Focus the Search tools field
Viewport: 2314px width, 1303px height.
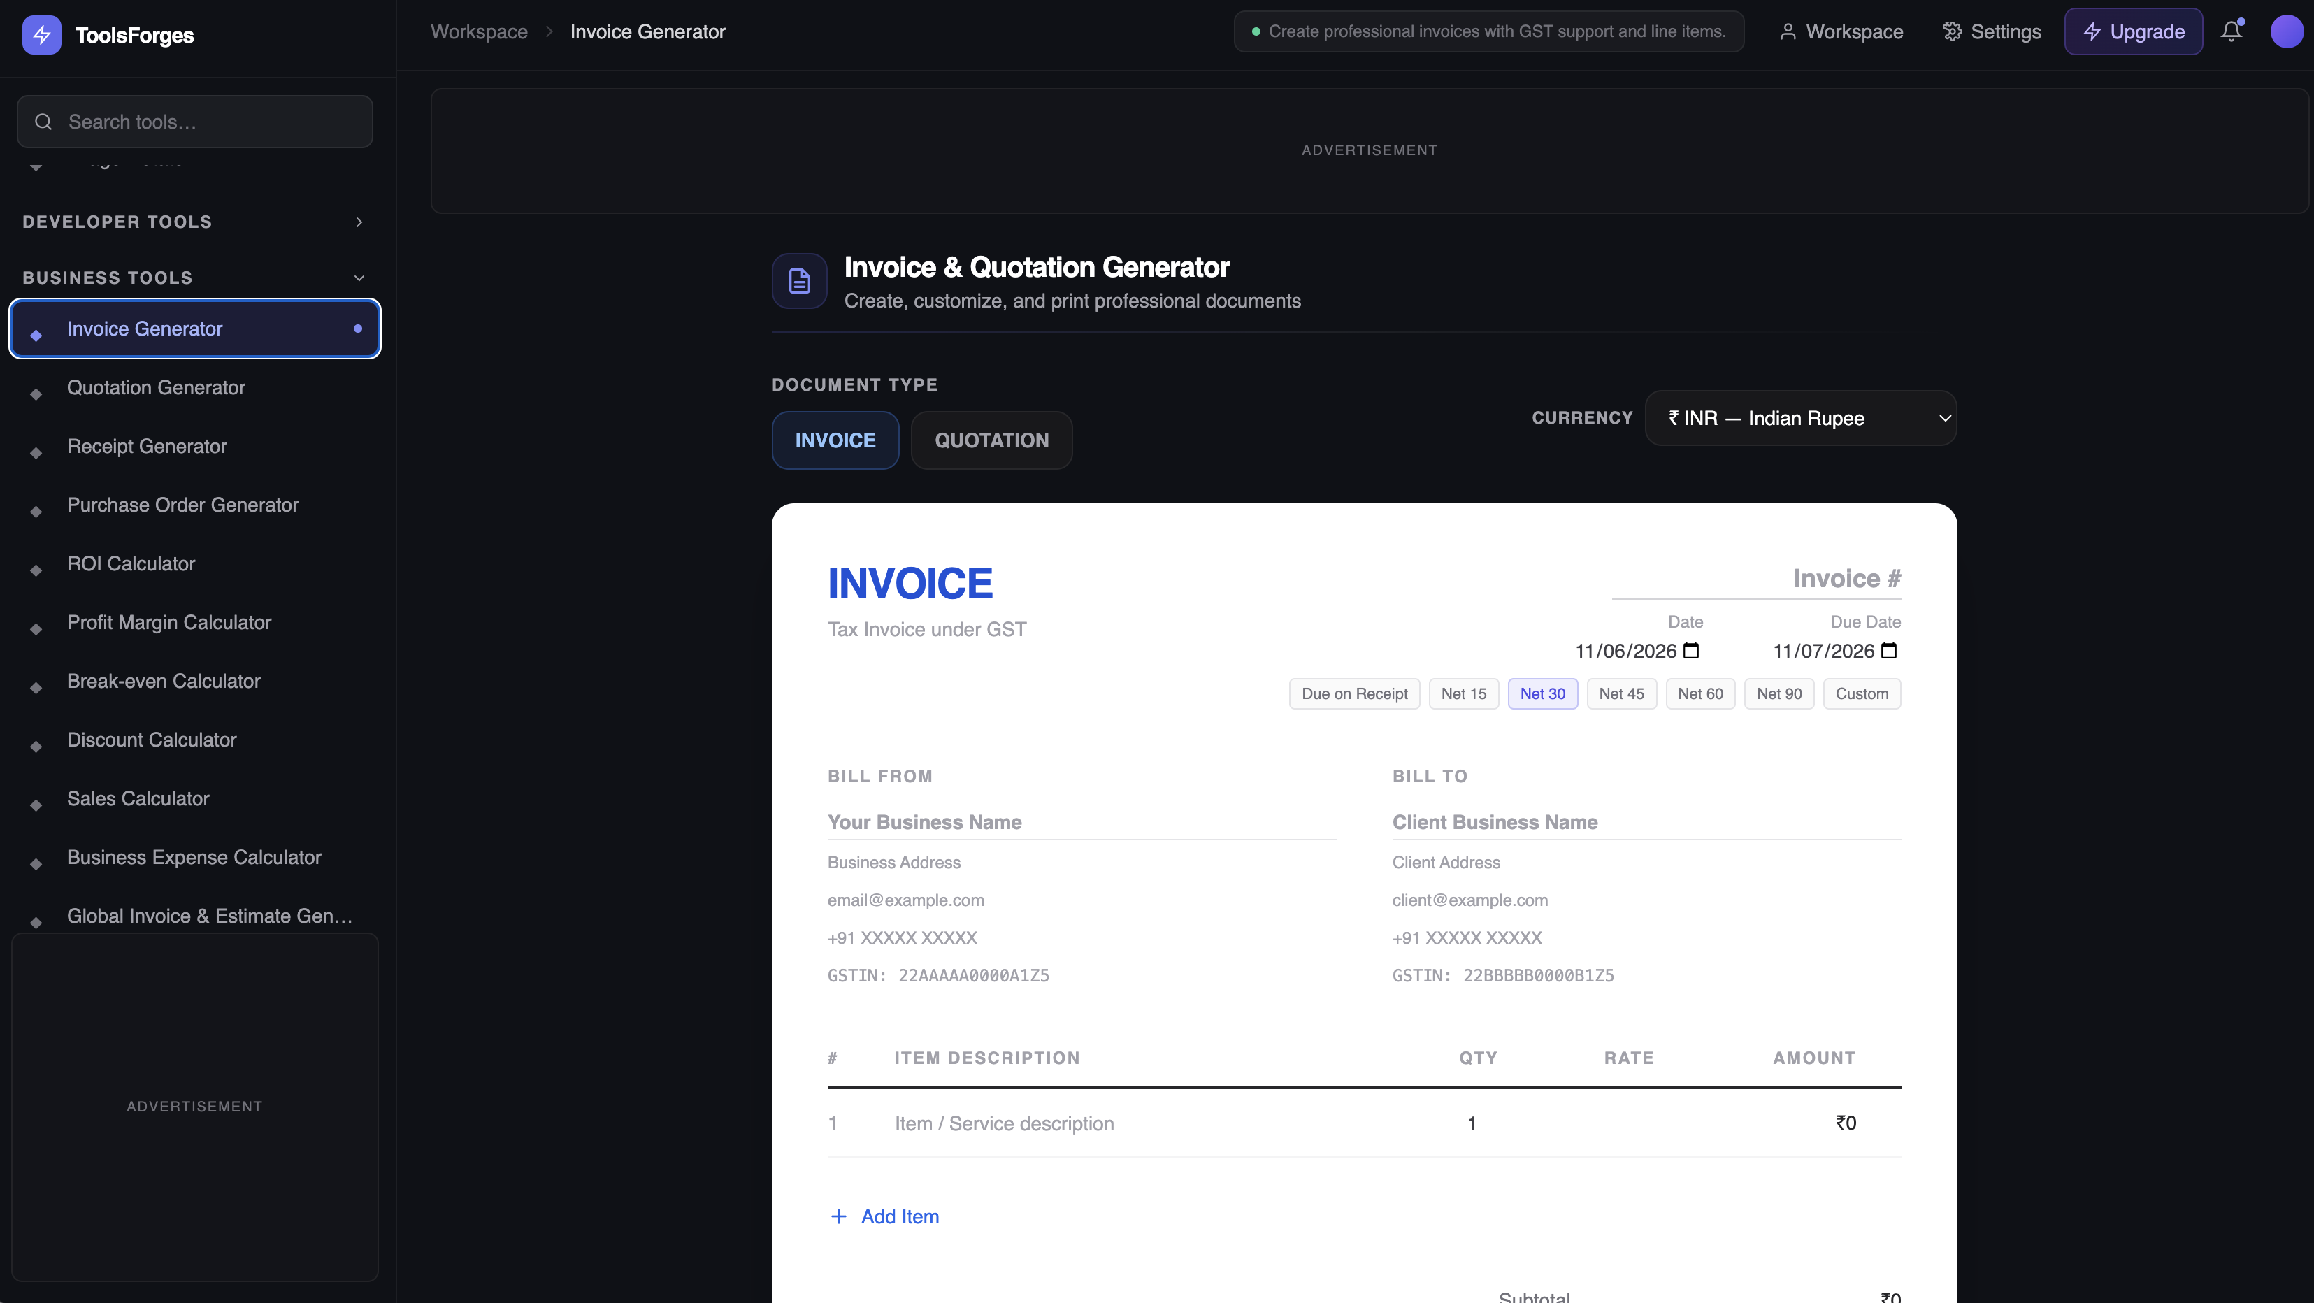tap(194, 121)
